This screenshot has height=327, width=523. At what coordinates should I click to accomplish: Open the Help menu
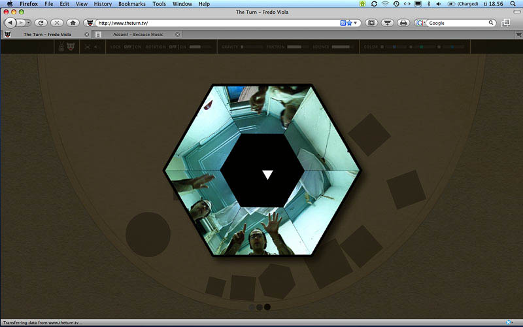204,4
